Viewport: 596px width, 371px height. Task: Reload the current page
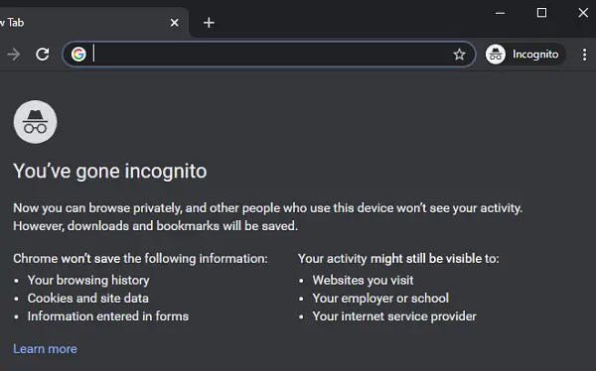tap(43, 55)
